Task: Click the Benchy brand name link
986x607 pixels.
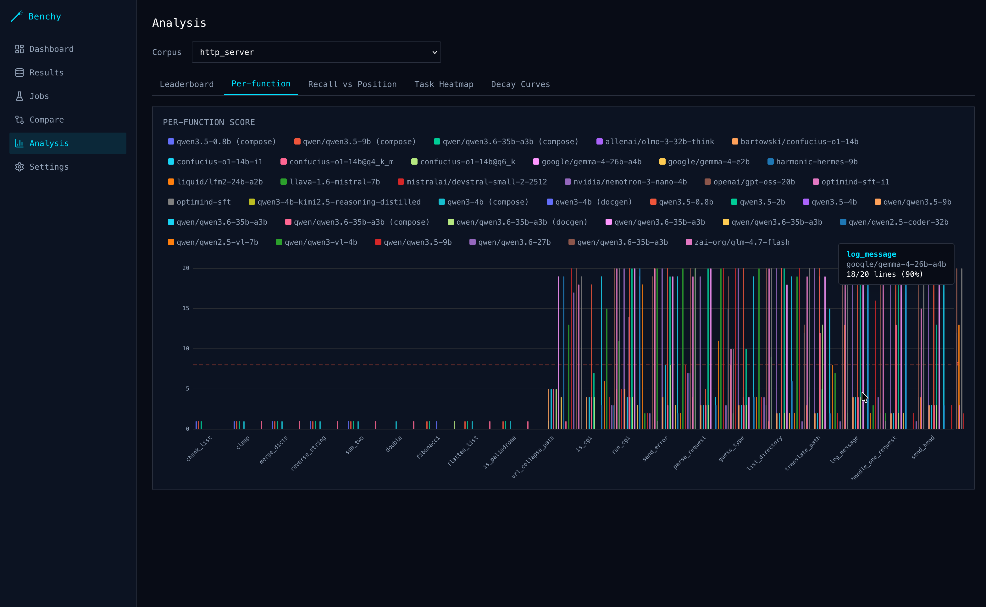Action: coord(45,16)
